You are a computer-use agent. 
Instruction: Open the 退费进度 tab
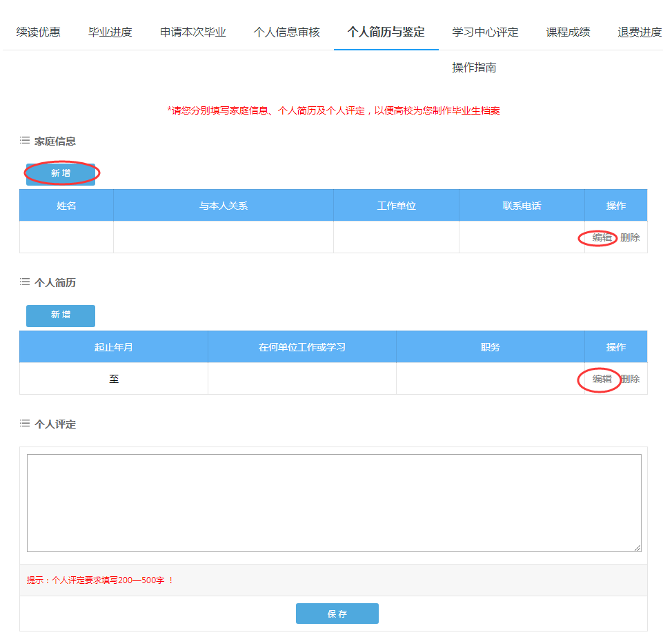639,32
